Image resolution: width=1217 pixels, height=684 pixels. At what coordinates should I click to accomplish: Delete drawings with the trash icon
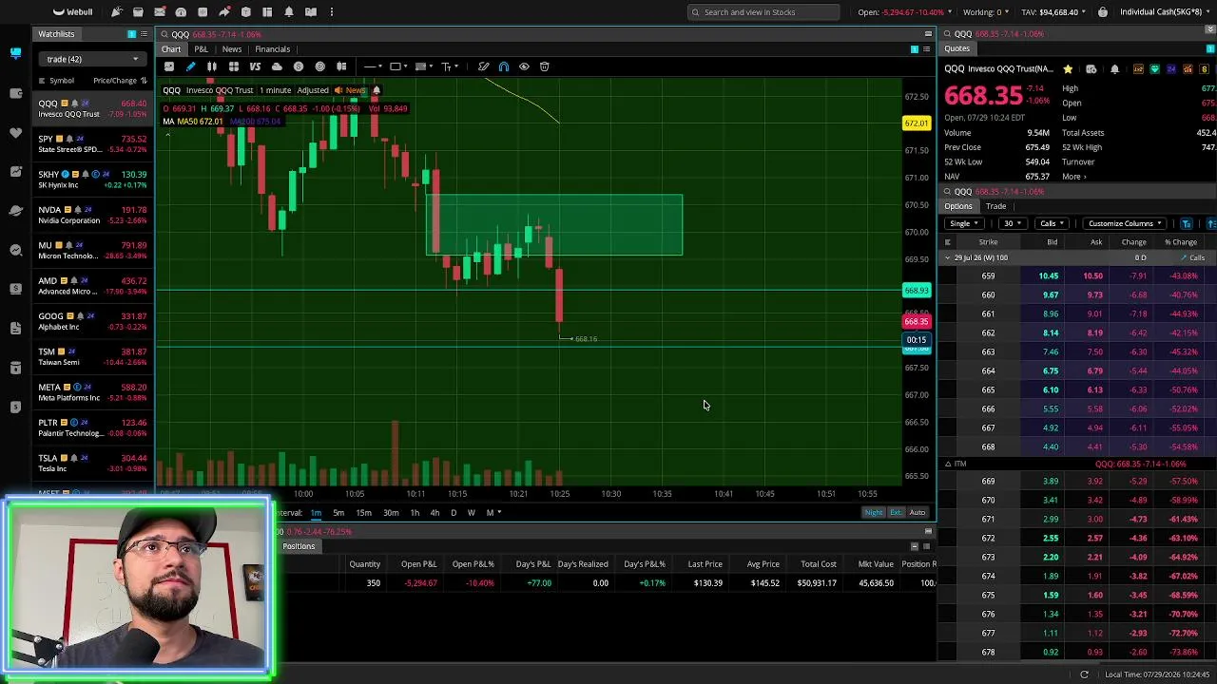(545, 66)
